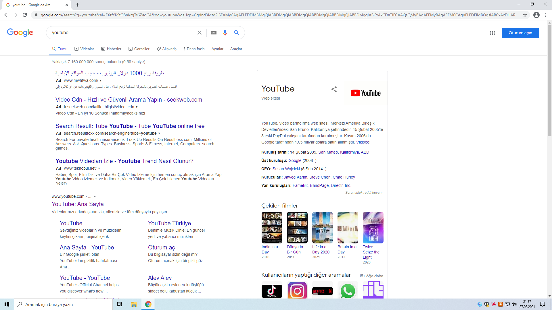Clear the search box with X icon

point(200,33)
